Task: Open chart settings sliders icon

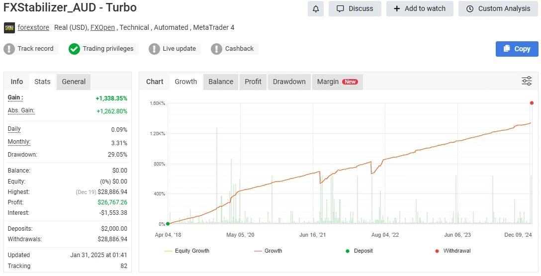Action: (x=527, y=81)
